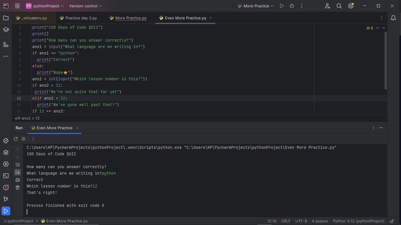The width and height of the screenshot is (401, 225).
Task: Toggle the Project tool window folder icon
Action: pyautogui.click(x=6, y=18)
